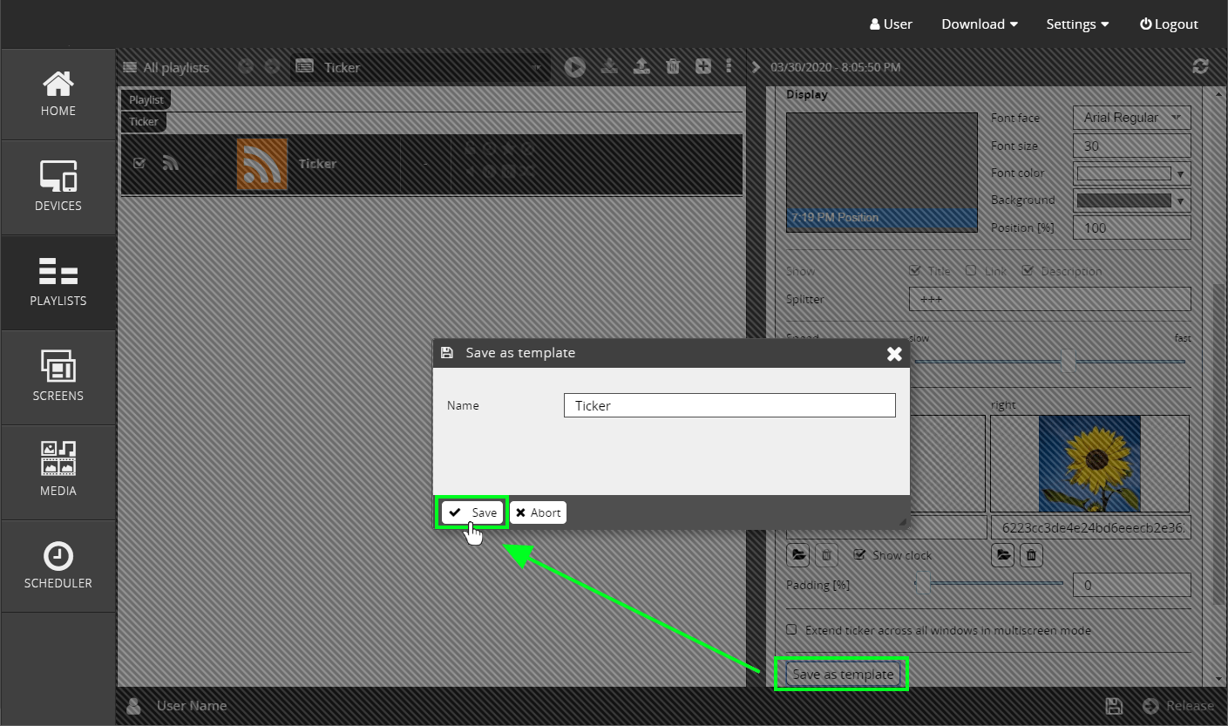Click the add-item plus icon in toolbar

pyautogui.click(x=703, y=67)
